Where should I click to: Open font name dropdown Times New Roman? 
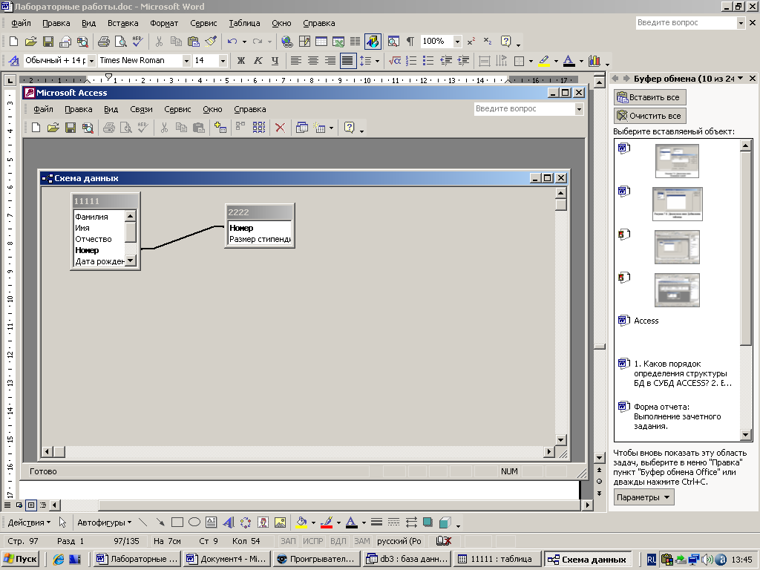pyautogui.click(x=186, y=61)
